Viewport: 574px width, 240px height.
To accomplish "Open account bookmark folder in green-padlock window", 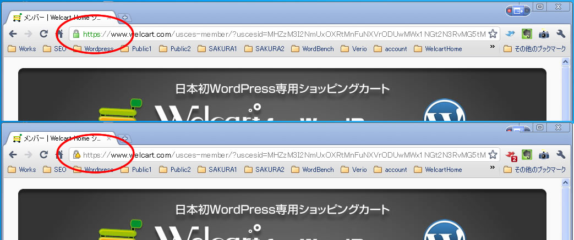I will (x=390, y=48).
